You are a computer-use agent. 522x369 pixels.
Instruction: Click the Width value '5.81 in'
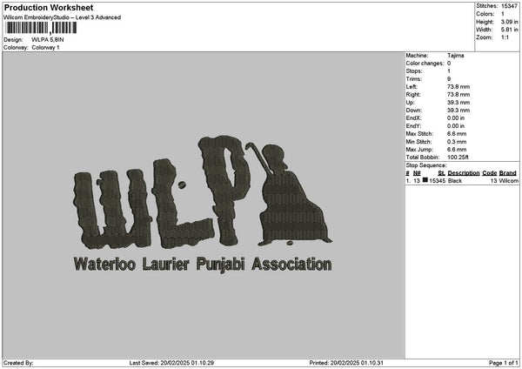tap(509, 30)
